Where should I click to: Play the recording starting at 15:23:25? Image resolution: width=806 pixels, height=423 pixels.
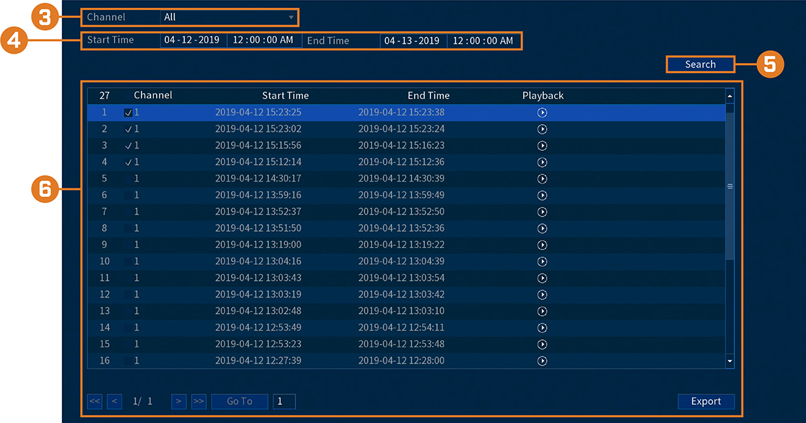click(542, 113)
